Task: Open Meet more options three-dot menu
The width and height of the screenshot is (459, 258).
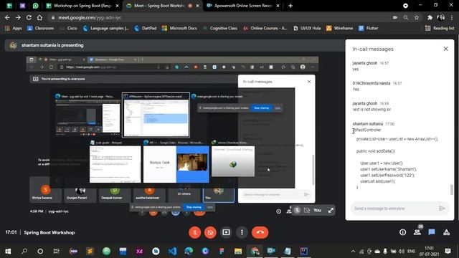Action: click(x=242, y=232)
